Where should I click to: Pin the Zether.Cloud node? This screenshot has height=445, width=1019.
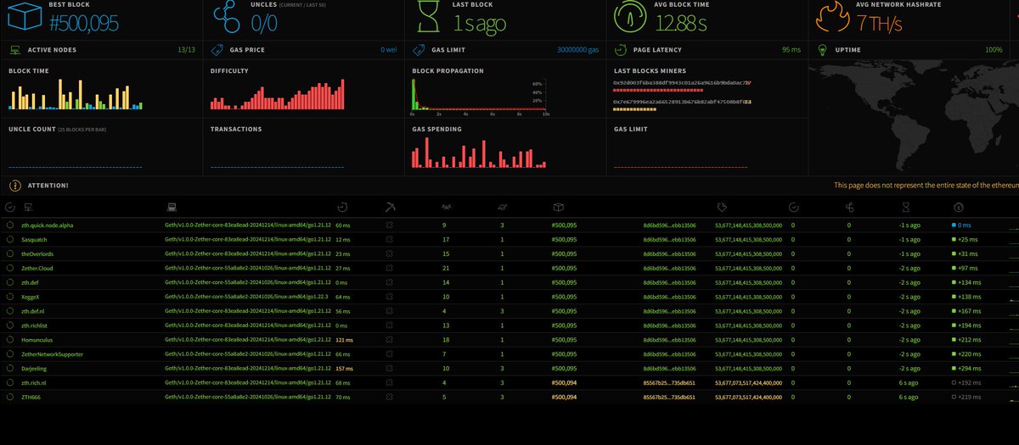click(x=10, y=268)
